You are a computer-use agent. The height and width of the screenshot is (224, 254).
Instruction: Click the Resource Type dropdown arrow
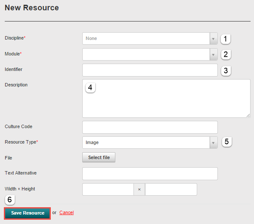(214, 142)
